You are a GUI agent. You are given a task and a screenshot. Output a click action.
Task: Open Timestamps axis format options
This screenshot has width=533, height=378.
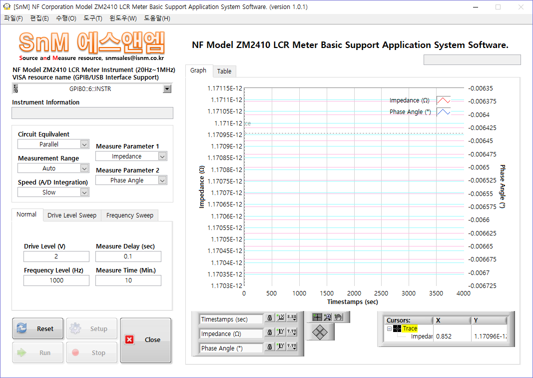[292, 318]
